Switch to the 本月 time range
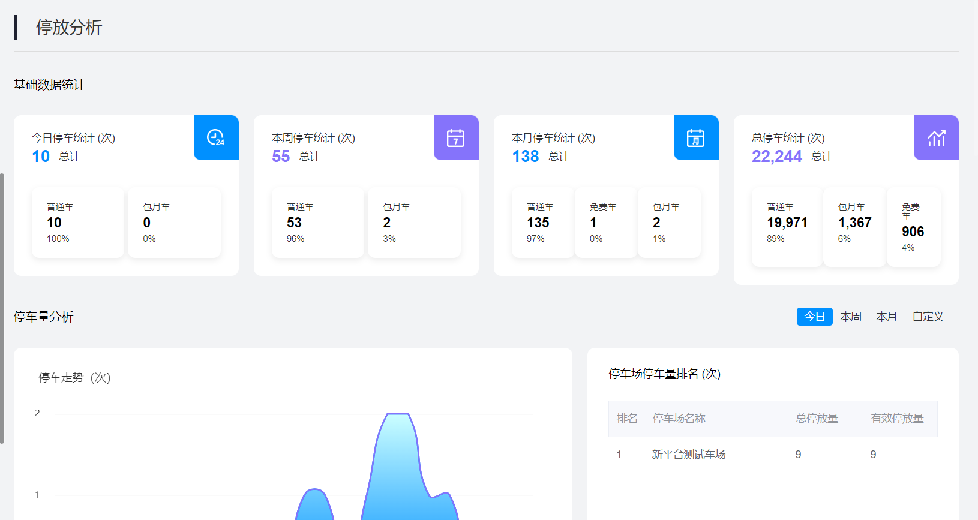Viewport: 978px width, 520px height. point(886,317)
